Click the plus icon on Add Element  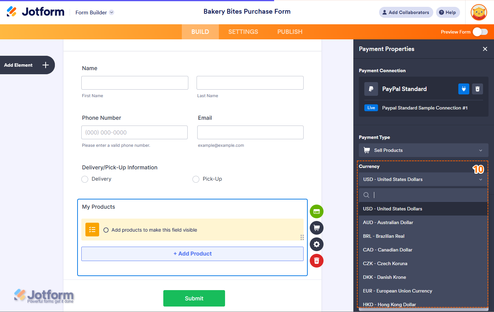[46, 65]
